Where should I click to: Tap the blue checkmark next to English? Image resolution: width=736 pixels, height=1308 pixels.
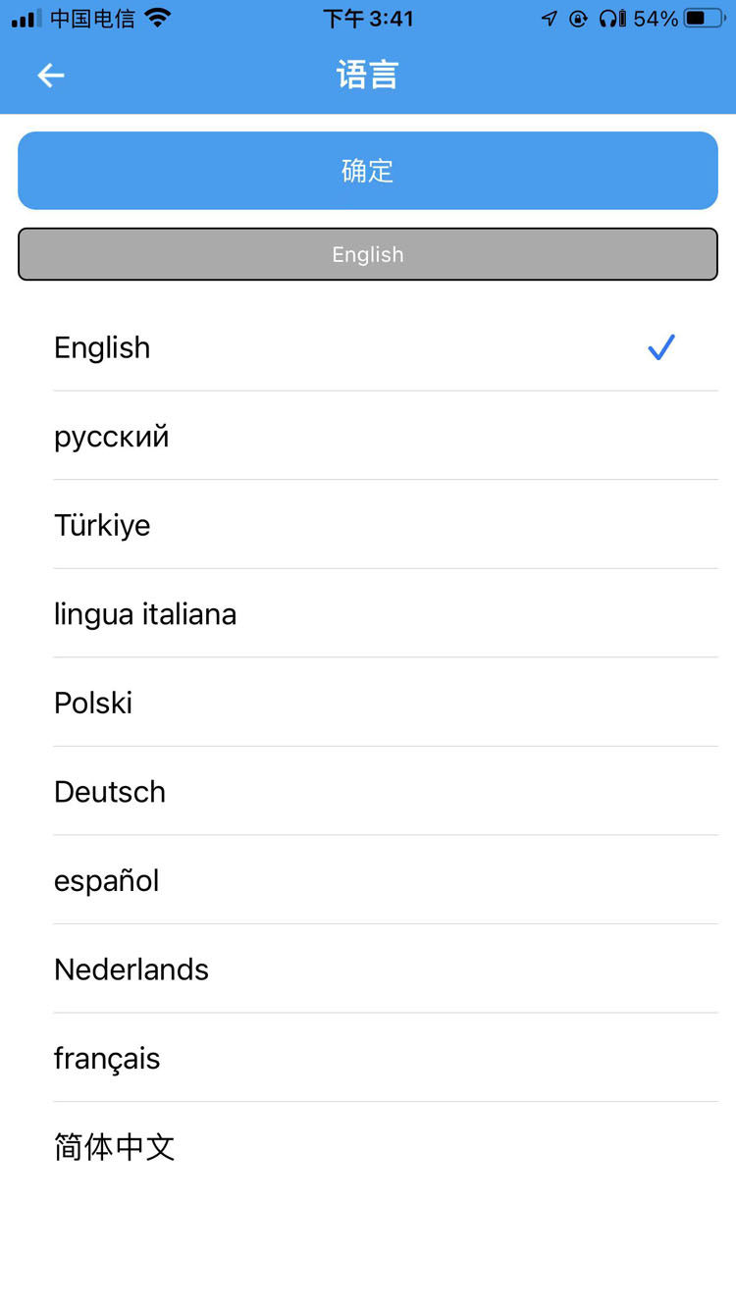(661, 347)
